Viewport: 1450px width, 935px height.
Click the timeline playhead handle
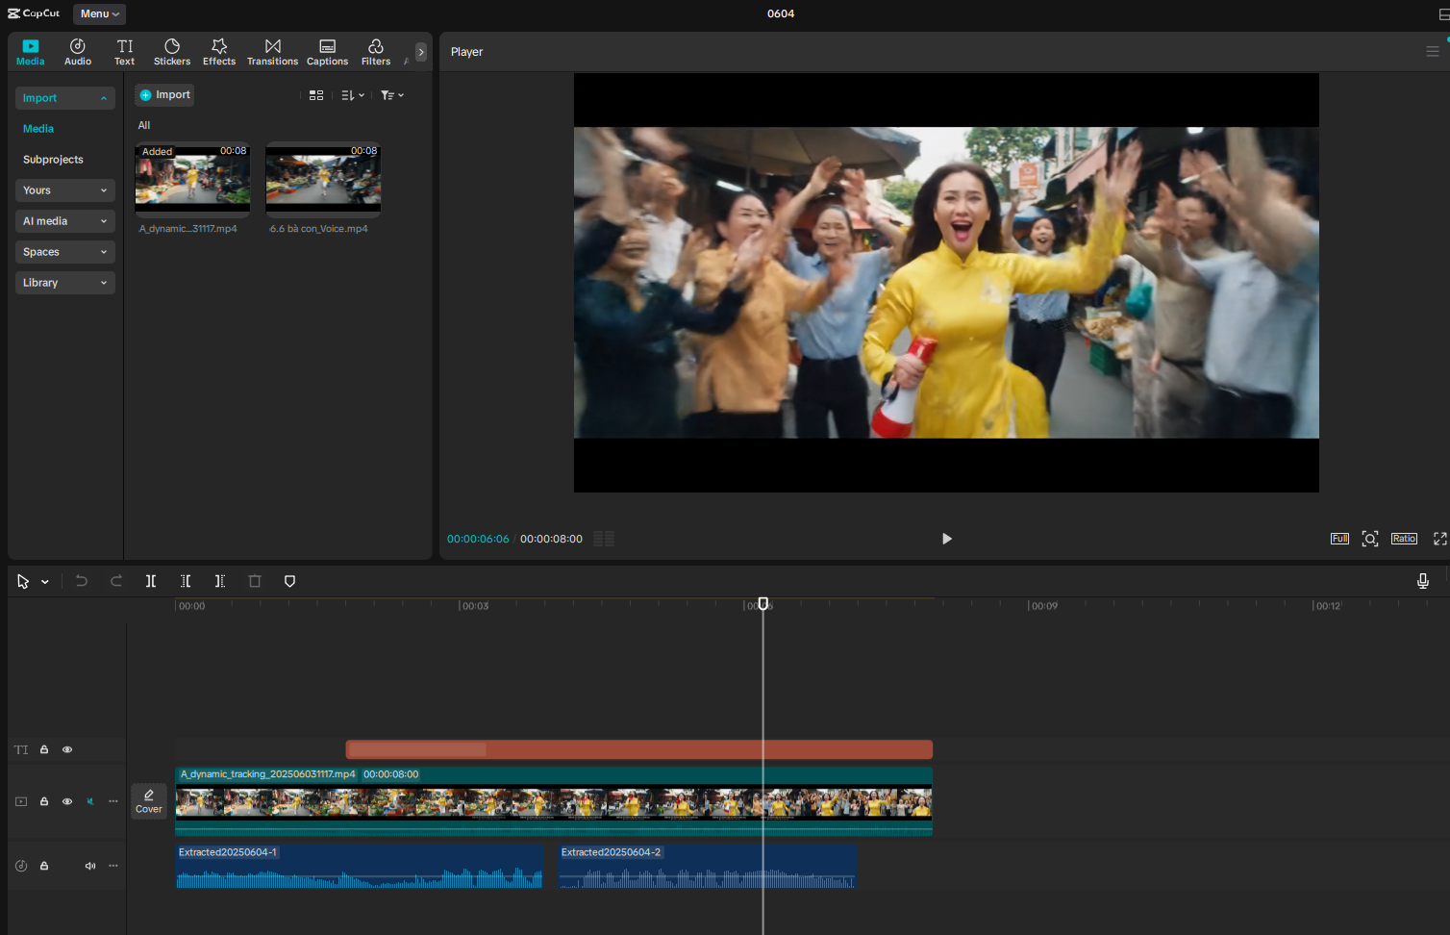[763, 604]
